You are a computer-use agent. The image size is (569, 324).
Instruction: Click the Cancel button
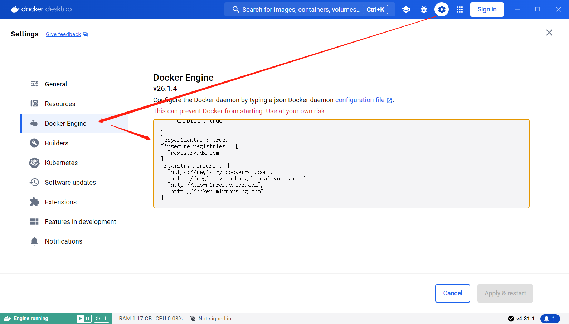pyautogui.click(x=453, y=293)
